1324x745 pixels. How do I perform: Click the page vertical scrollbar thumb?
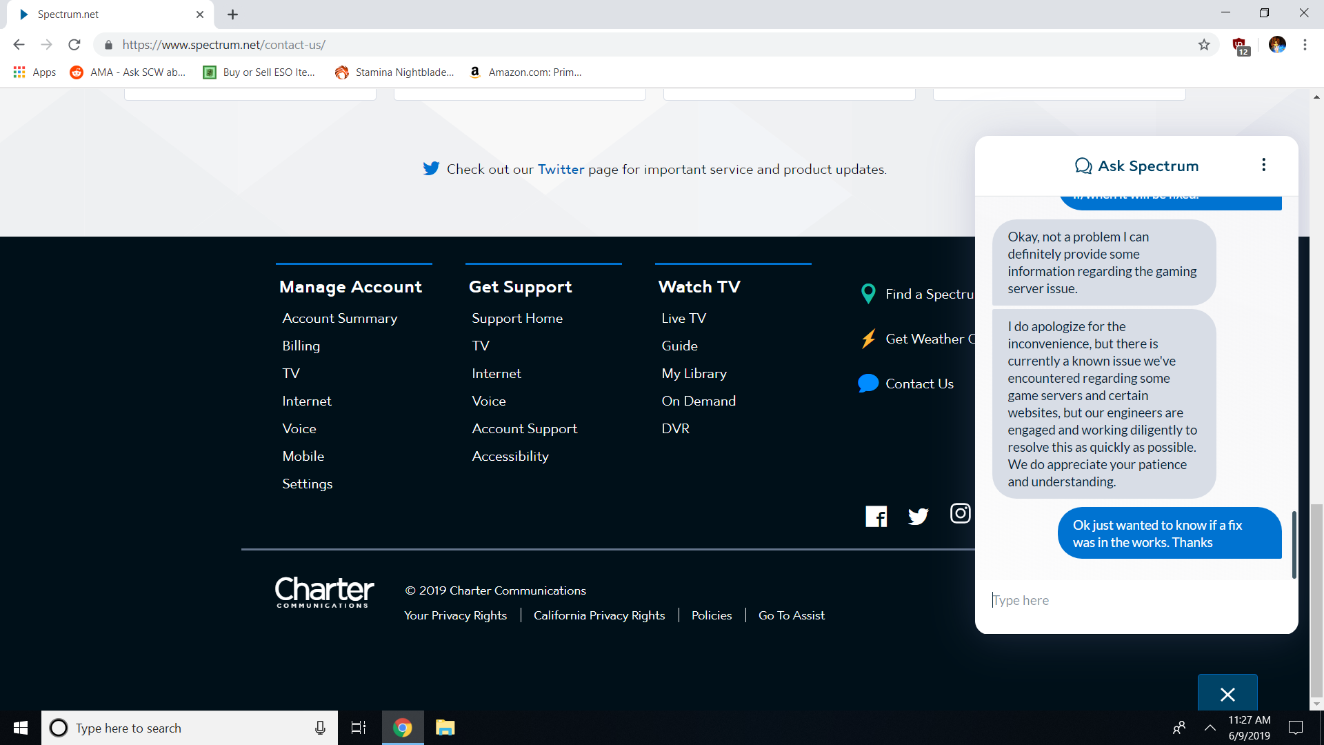[1317, 600]
